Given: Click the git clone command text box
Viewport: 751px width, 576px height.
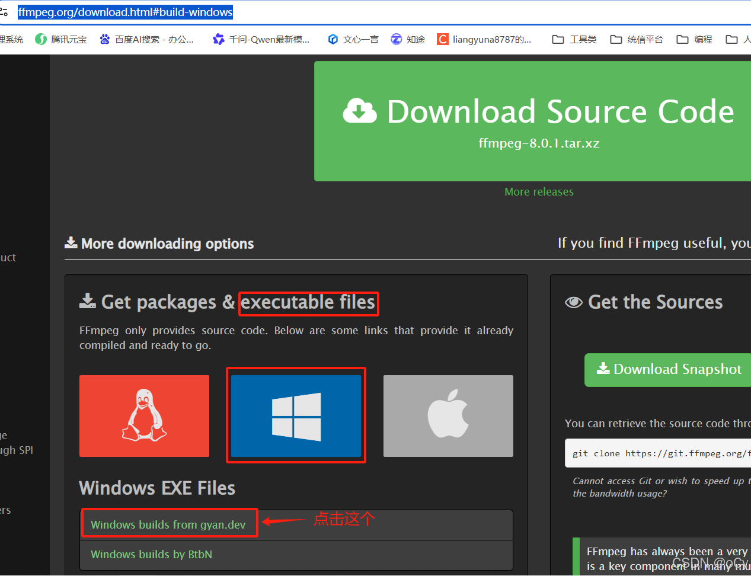Looking at the screenshot, I should [658, 453].
